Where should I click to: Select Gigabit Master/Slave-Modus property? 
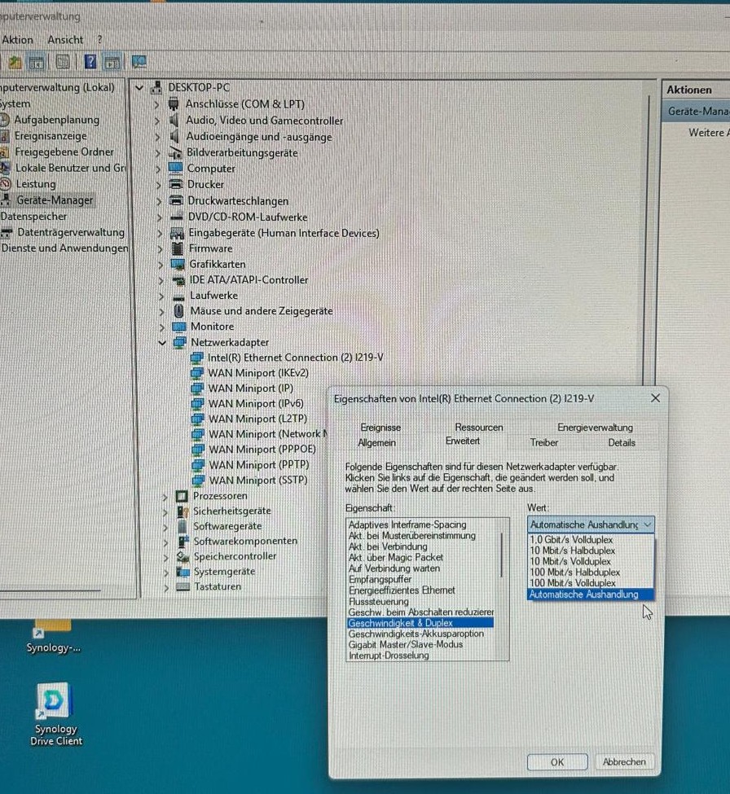[x=420, y=645]
